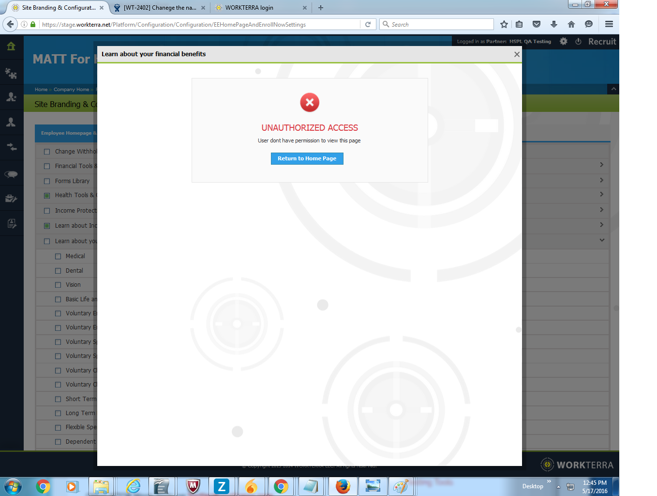Open the puzzle pieces sidebar icon
The image size is (657, 496).
(11, 73)
